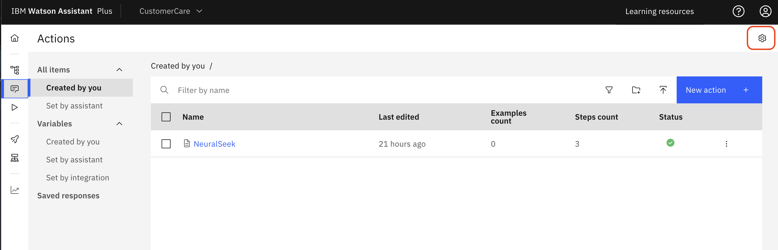Click the filter funnel icon
The height and width of the screenshot is (250, 778).
(x=609, y=90)
